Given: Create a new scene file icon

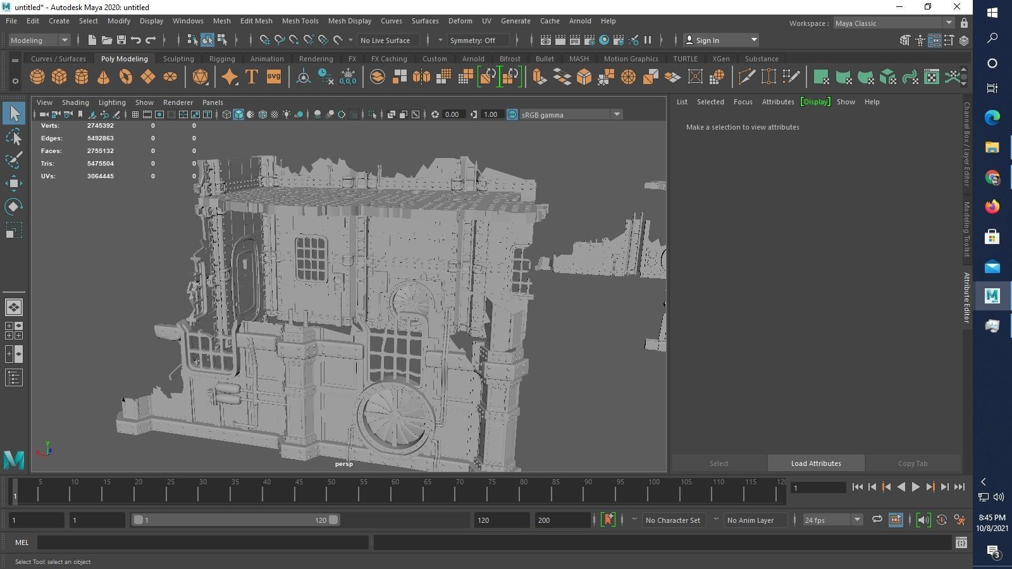Looking at the screenshot, I should (x=92, y=40).
